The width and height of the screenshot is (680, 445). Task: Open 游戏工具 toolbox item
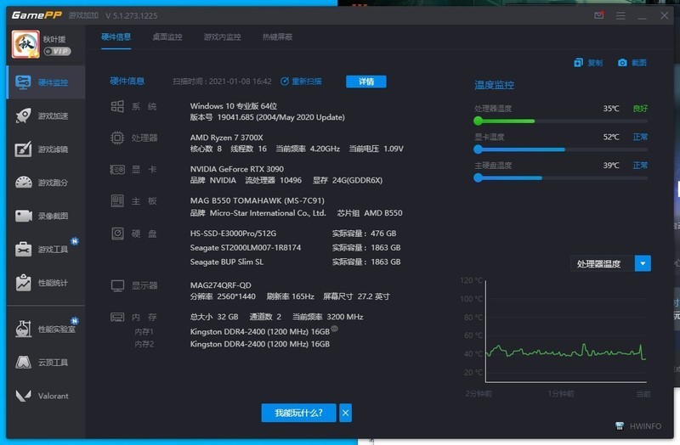46,249
